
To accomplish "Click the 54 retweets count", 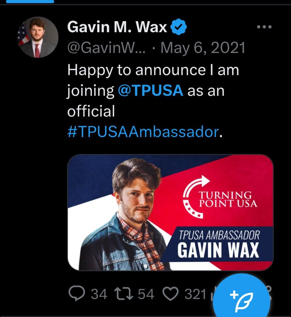I will 146,294.
